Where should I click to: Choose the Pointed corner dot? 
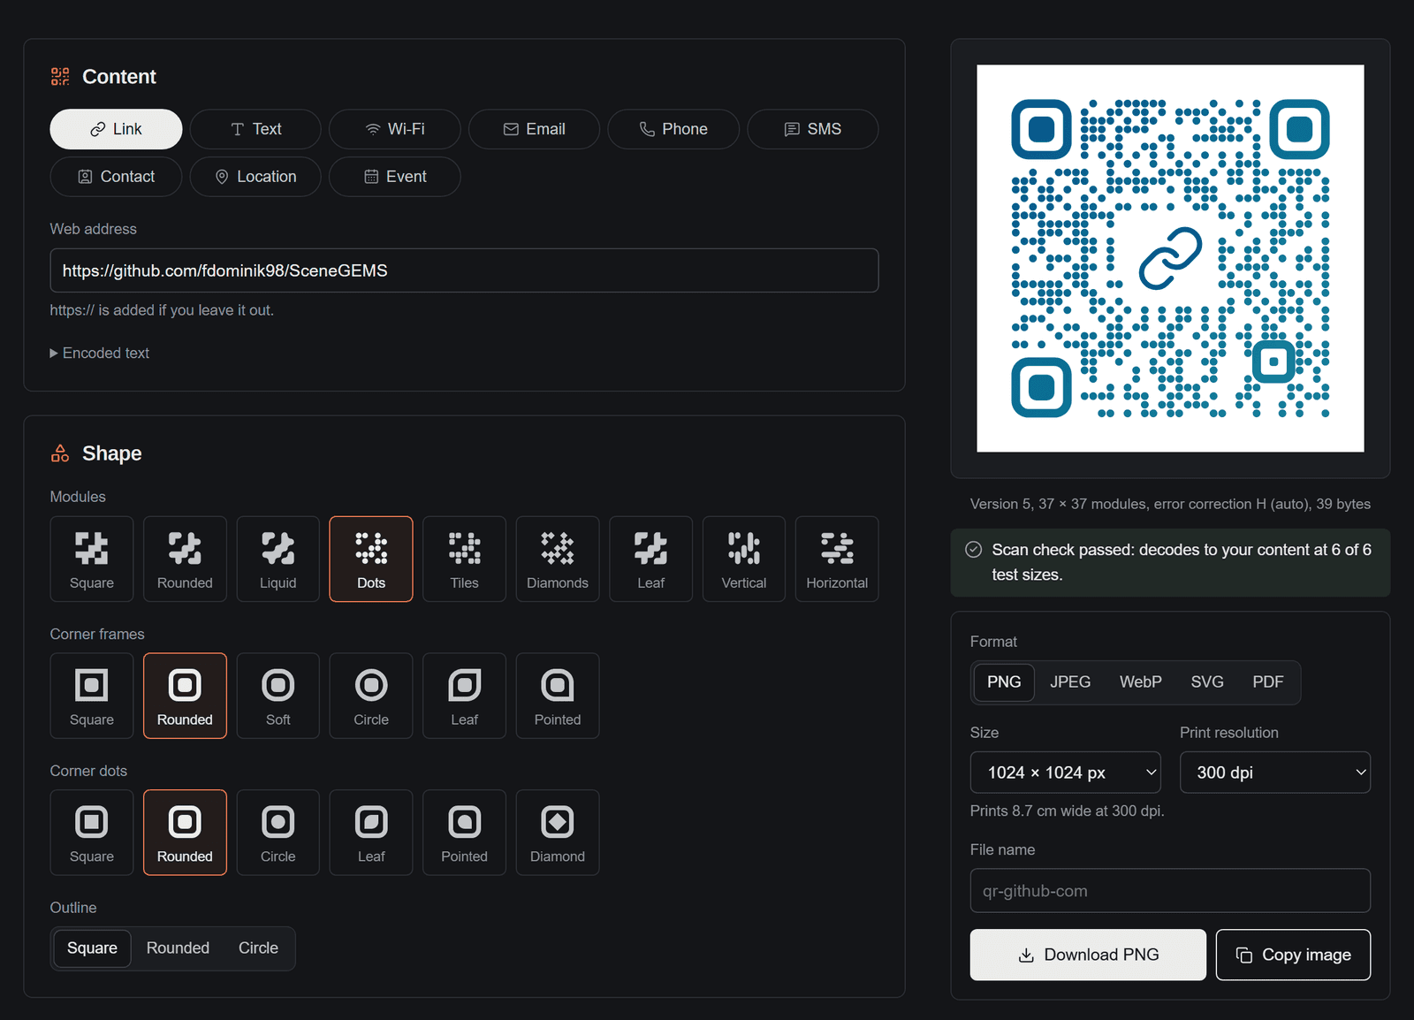click(464, 833)
